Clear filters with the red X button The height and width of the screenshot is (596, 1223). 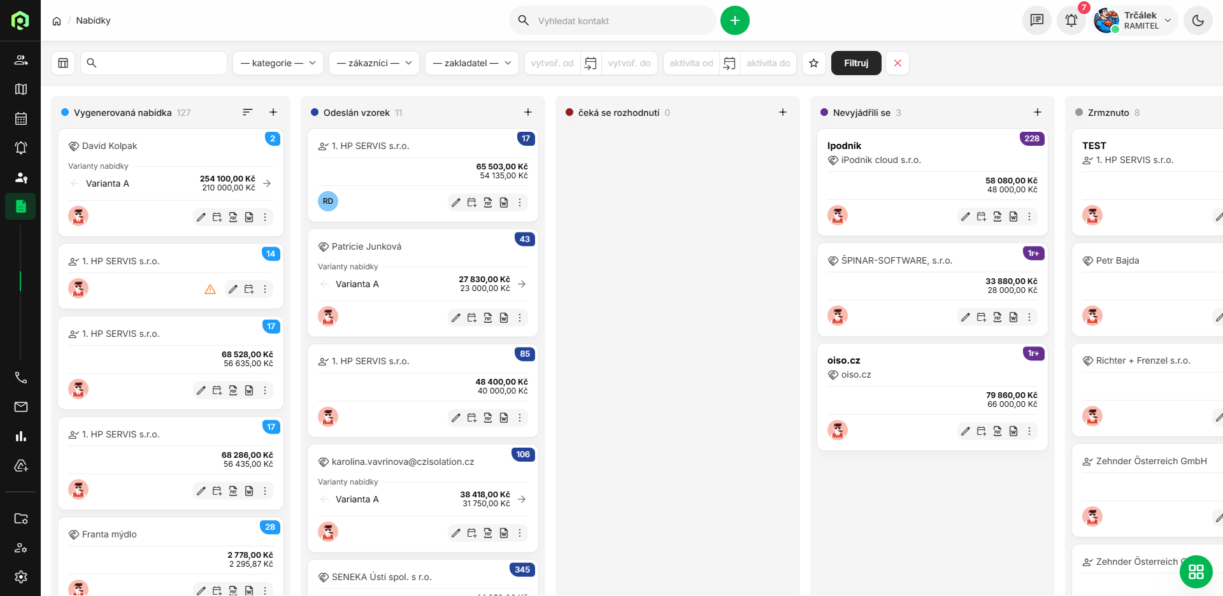pos(898,63)
